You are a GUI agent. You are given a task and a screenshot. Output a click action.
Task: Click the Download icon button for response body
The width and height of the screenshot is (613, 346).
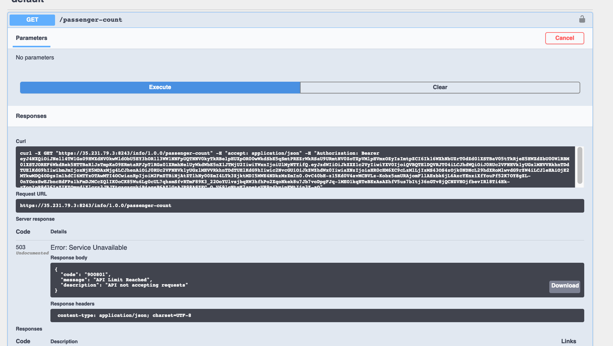pos(564,286)
